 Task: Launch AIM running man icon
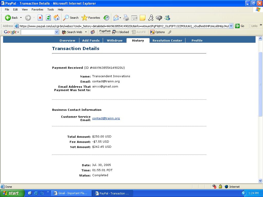[x=151, y=18]
